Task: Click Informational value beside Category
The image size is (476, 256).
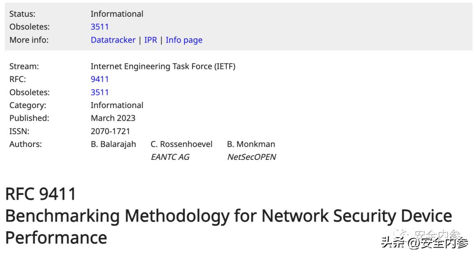Action: tap(117, 105)
